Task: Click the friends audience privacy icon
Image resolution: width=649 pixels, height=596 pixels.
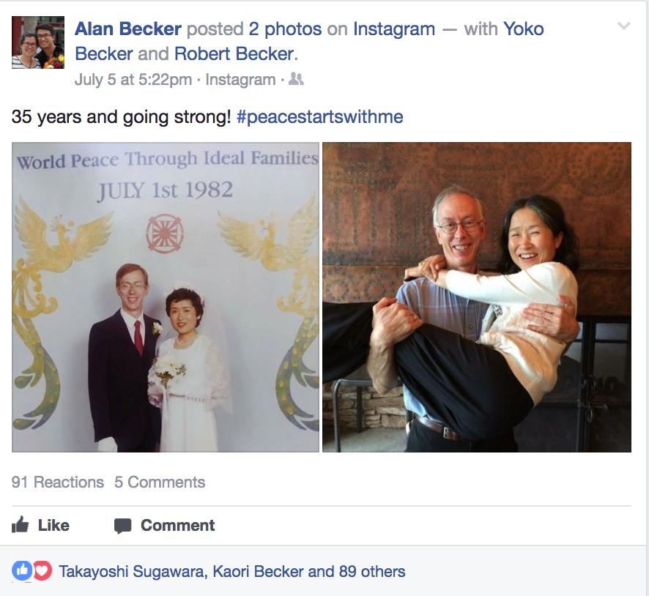Action: 296,79
